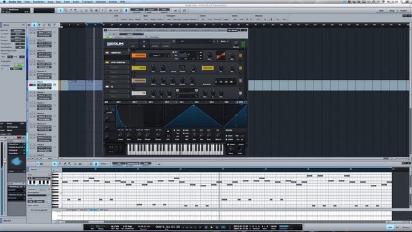Image resolution: width=412 pixels, height=232 pixels.
Task: Select the ENV1 modulation tab in Serum
Action: [x=118, y=102]
